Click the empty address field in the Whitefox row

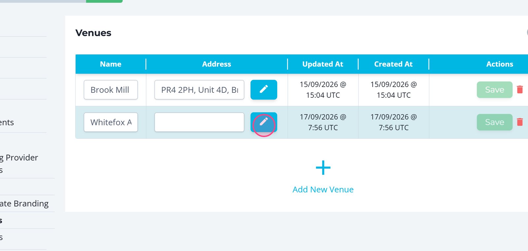point(199,122)
